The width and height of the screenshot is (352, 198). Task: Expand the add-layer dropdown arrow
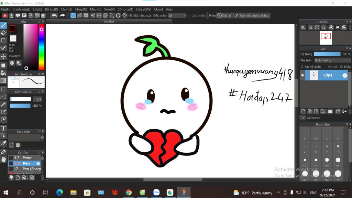click(x=326, y=111)
